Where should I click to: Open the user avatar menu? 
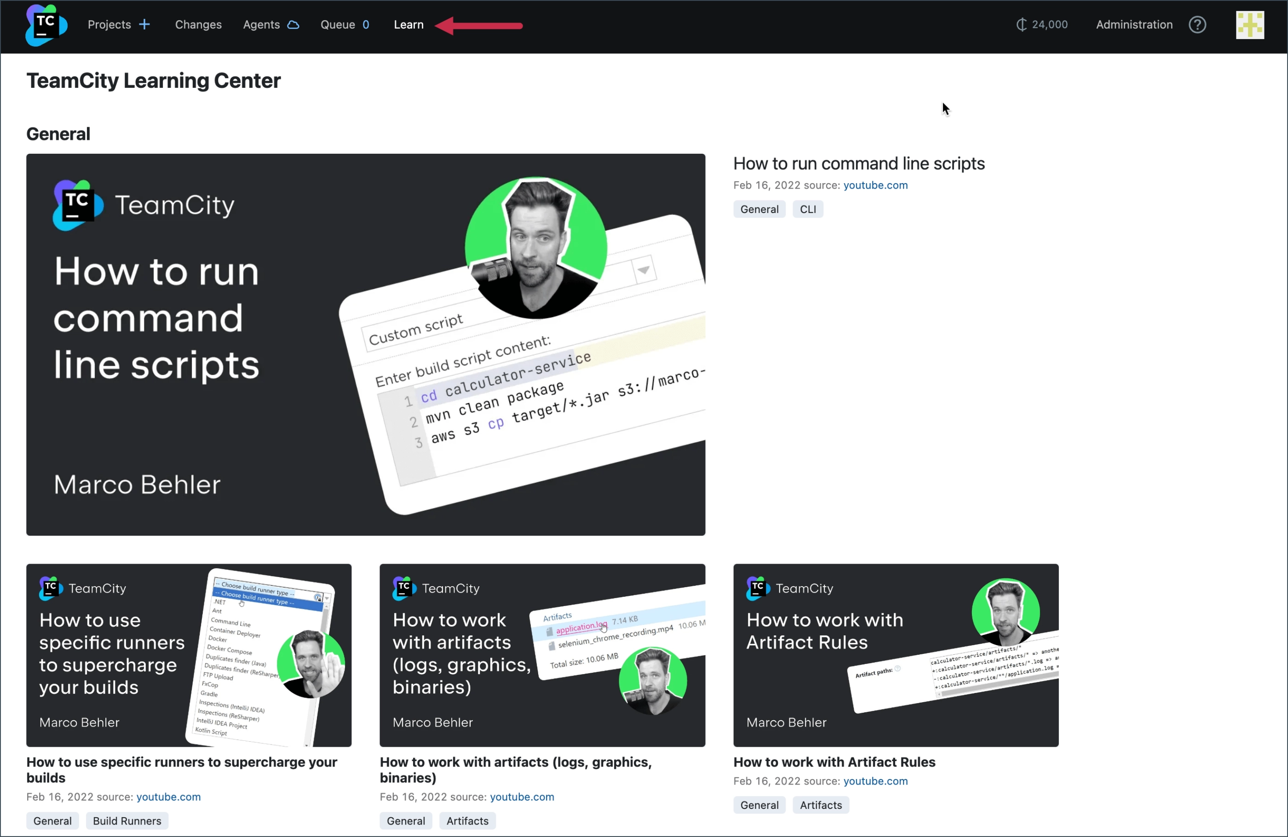point(1249,25)
